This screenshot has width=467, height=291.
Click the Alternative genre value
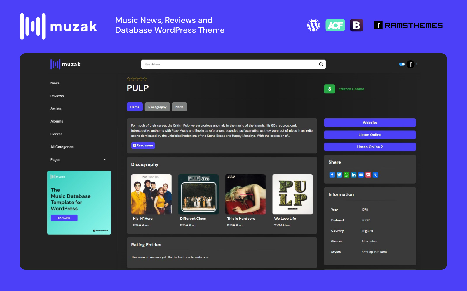tap(369, 242)
